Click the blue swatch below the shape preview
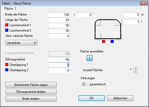The width and height of the screenshot is (149, 107). [112, 41]
